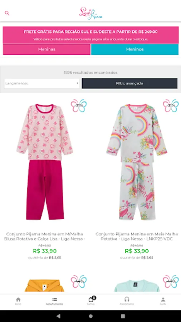Switch to the Meninos tab
The width and height of the screenshot is (181, 322).
coord(135,49)
